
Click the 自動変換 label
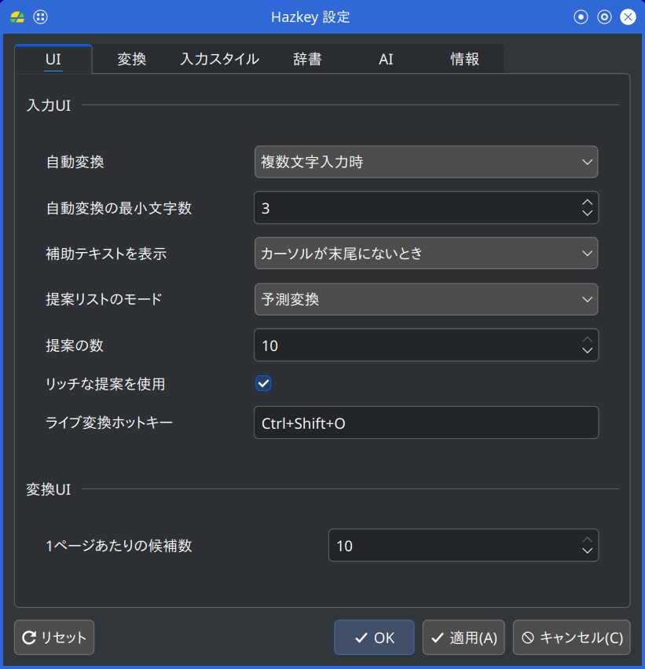[x=75, y=162]
